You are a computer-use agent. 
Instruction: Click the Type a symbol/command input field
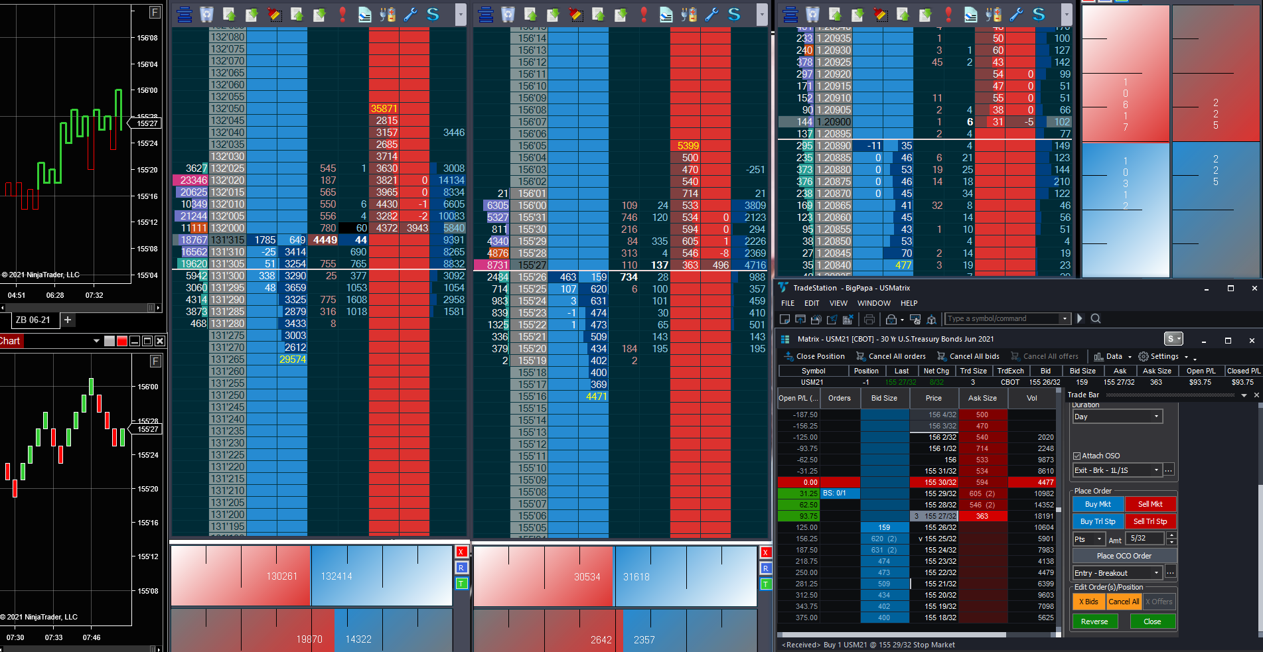point(1002,319)
